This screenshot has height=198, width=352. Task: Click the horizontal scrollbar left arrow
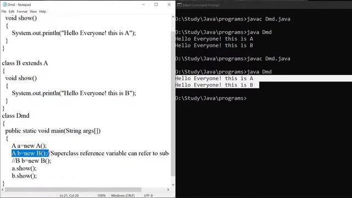point(2,190)
